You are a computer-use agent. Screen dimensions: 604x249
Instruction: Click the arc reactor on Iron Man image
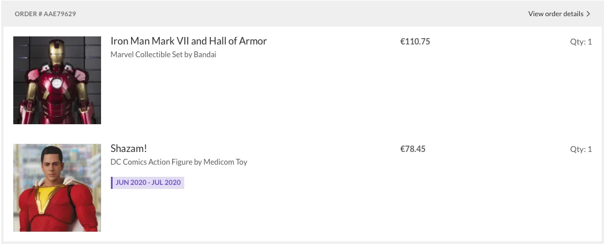[57, 84]
